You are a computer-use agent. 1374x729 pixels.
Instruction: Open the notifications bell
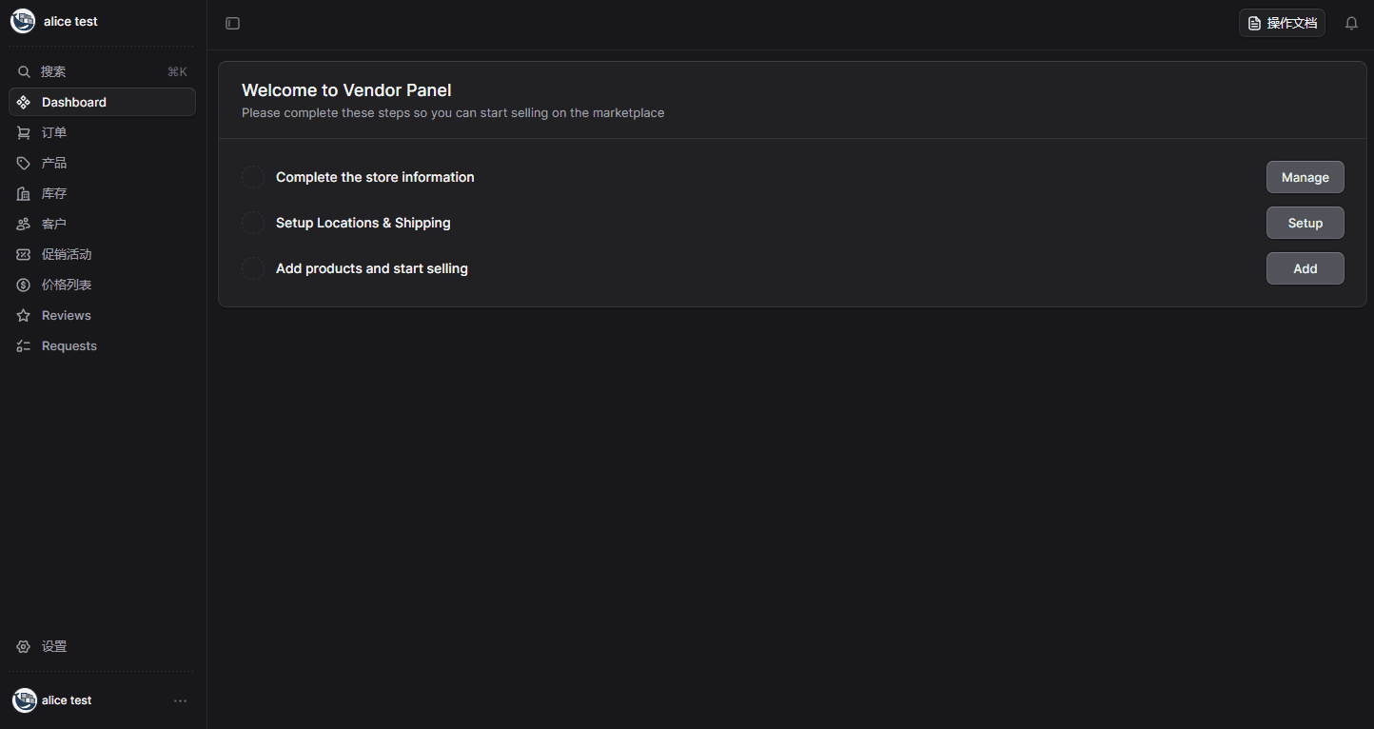(1351, 24)
